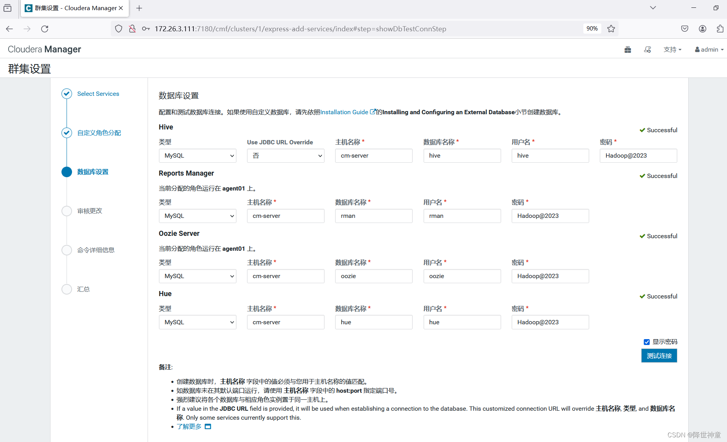This screenshot has width=727, height=442.
Task: Click the insecure connection lock icon
Action: click(x=132, y=29)
